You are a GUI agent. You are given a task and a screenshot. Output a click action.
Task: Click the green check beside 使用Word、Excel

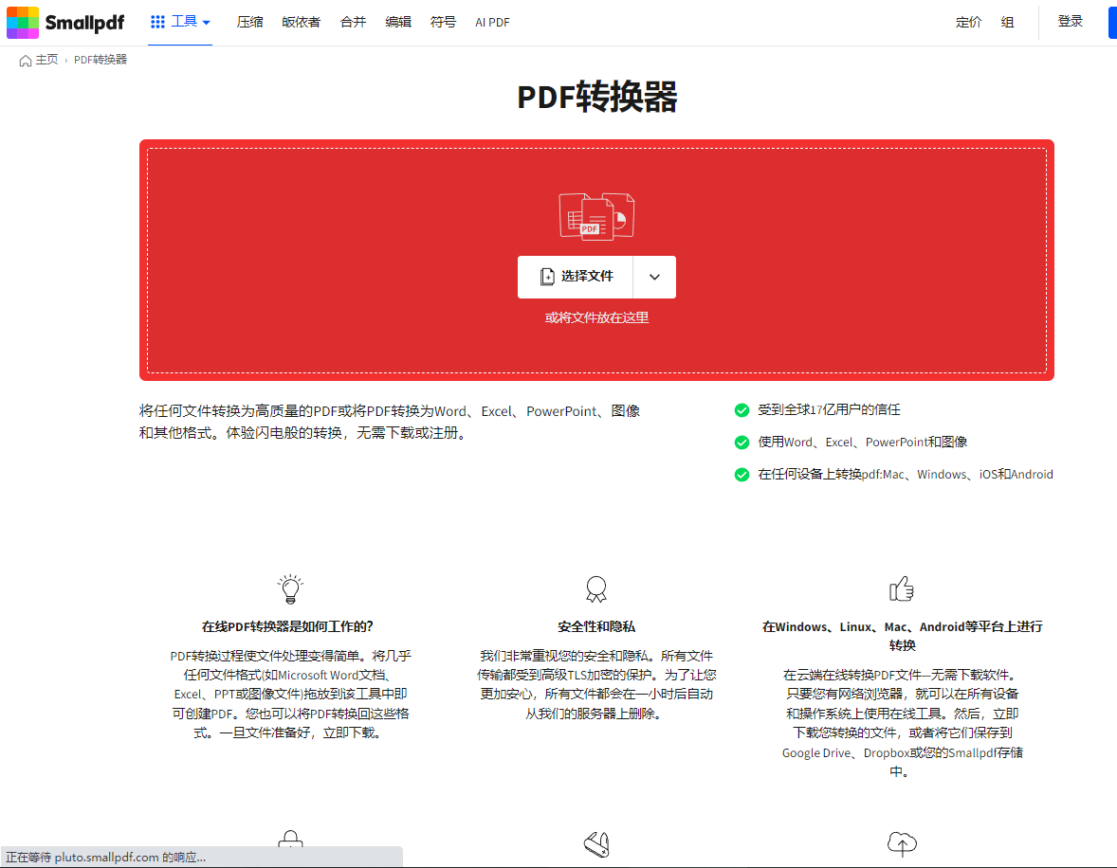[742, 443]
